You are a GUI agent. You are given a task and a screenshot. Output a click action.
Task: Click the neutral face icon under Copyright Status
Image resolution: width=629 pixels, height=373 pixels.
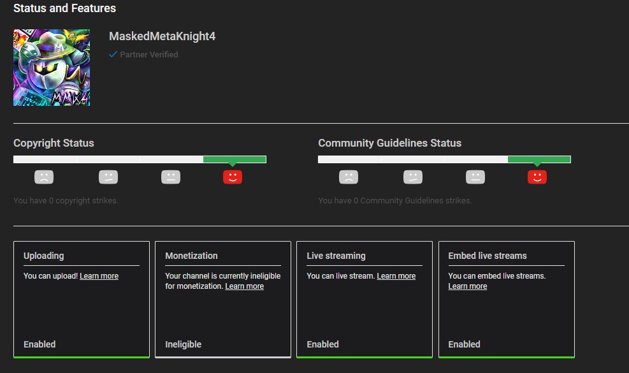[x=171, y=177]
